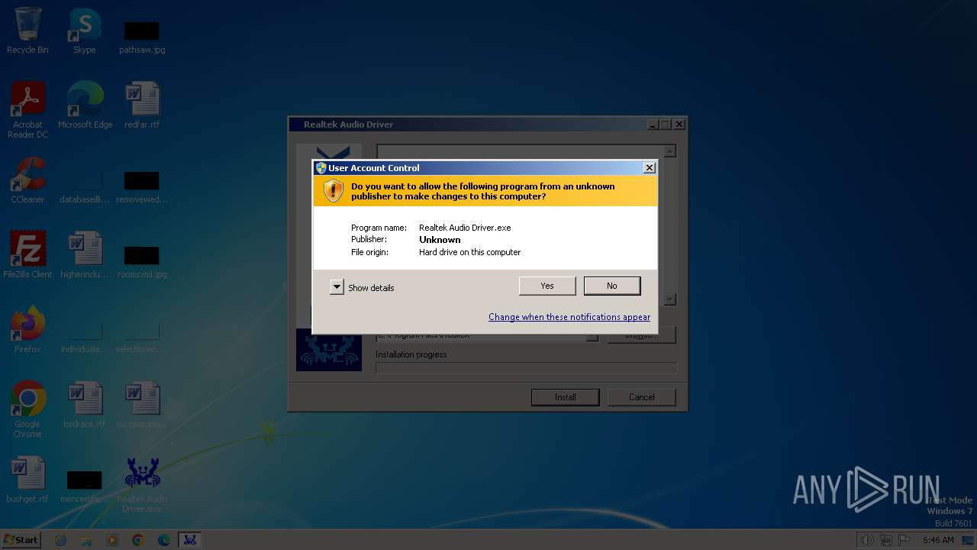The width and height of the screenshot is (977, 550).
Task: Open Chrome from taskbar
Action: click(x=138, y=540)
